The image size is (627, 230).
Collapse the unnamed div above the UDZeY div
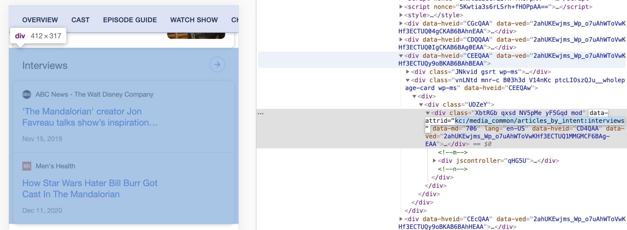click(x=414, y=96)
